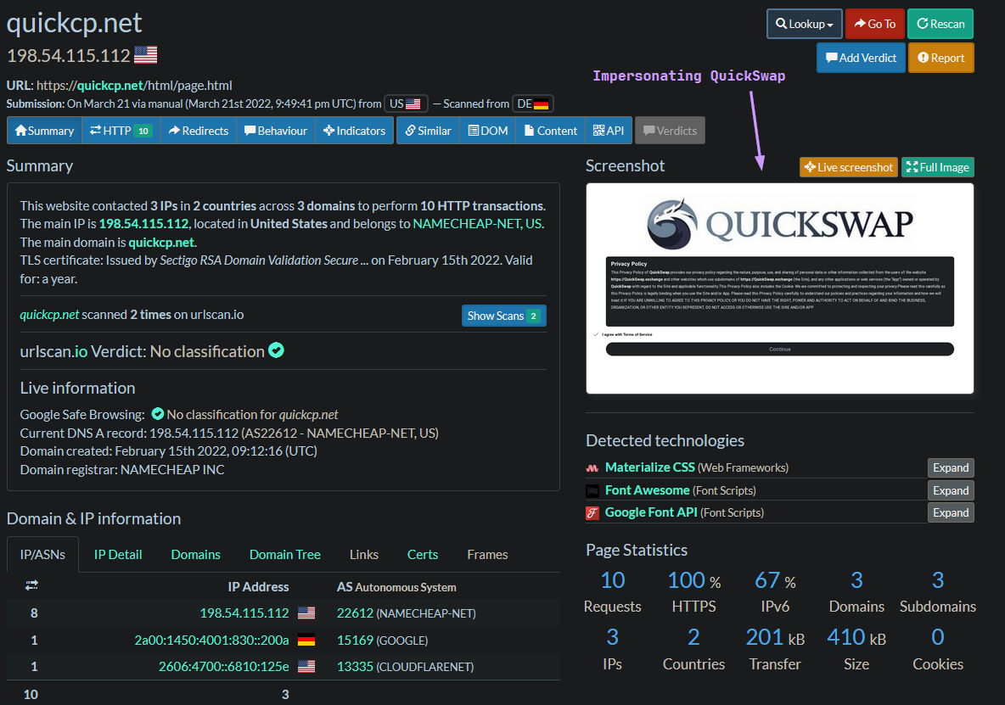Click the NAMECHEAP-NET, US link in summary
The height and width of the screenshot is (705, 1005).
point(478,224)
